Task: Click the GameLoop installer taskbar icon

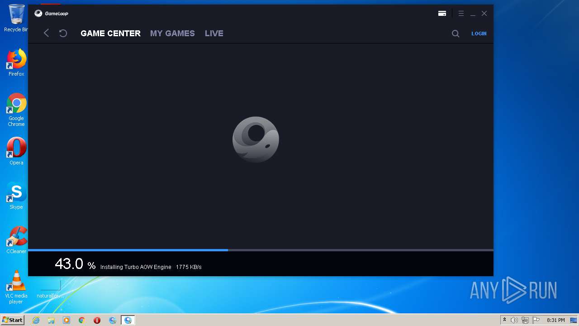Action: (113, 320)
